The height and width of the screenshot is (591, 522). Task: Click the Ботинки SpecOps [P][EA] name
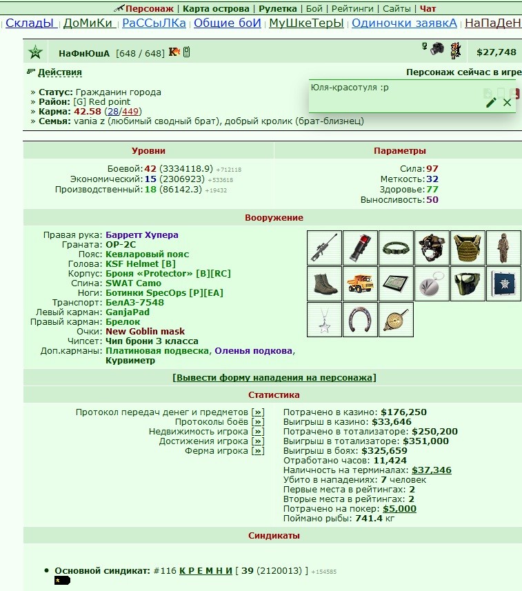pyautogui.click(x=164, y=293)
